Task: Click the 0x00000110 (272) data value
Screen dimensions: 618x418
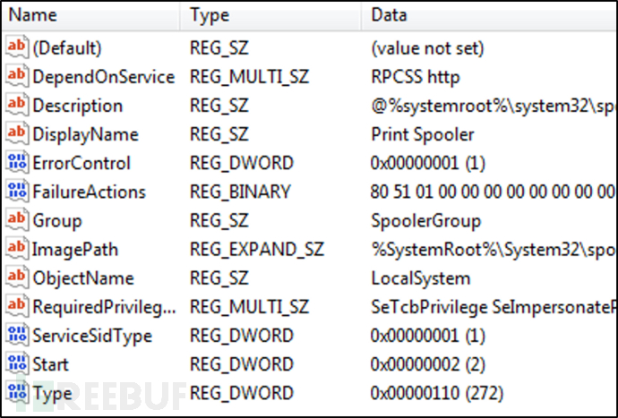Action: [x=437, y=393]
